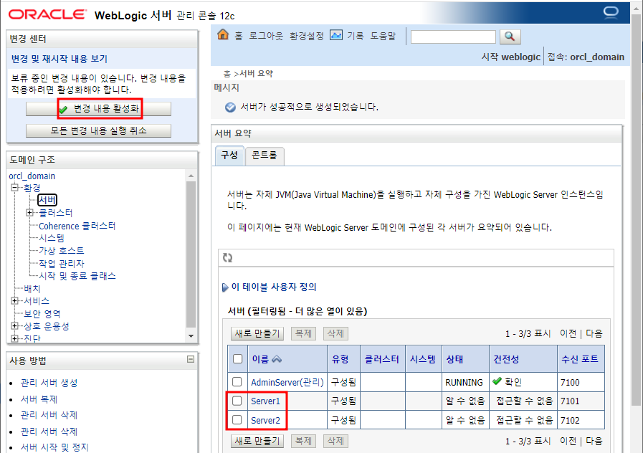This screenshot has height=453, width=643.
Task: Open the Server1 link
Action: pos(265,401)
